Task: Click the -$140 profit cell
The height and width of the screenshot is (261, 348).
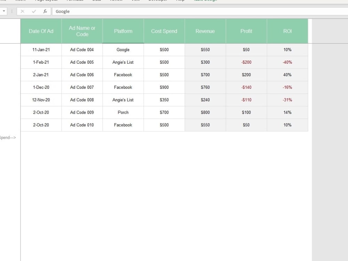Action: pos(246,87)
